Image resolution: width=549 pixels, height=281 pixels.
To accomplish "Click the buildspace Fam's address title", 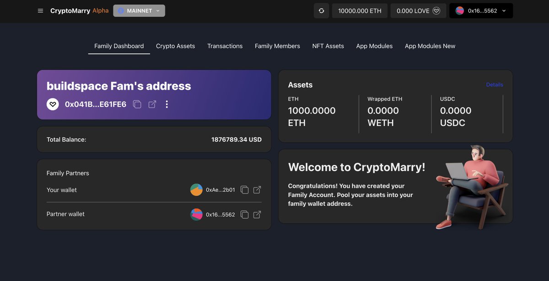I will (119, 86).
